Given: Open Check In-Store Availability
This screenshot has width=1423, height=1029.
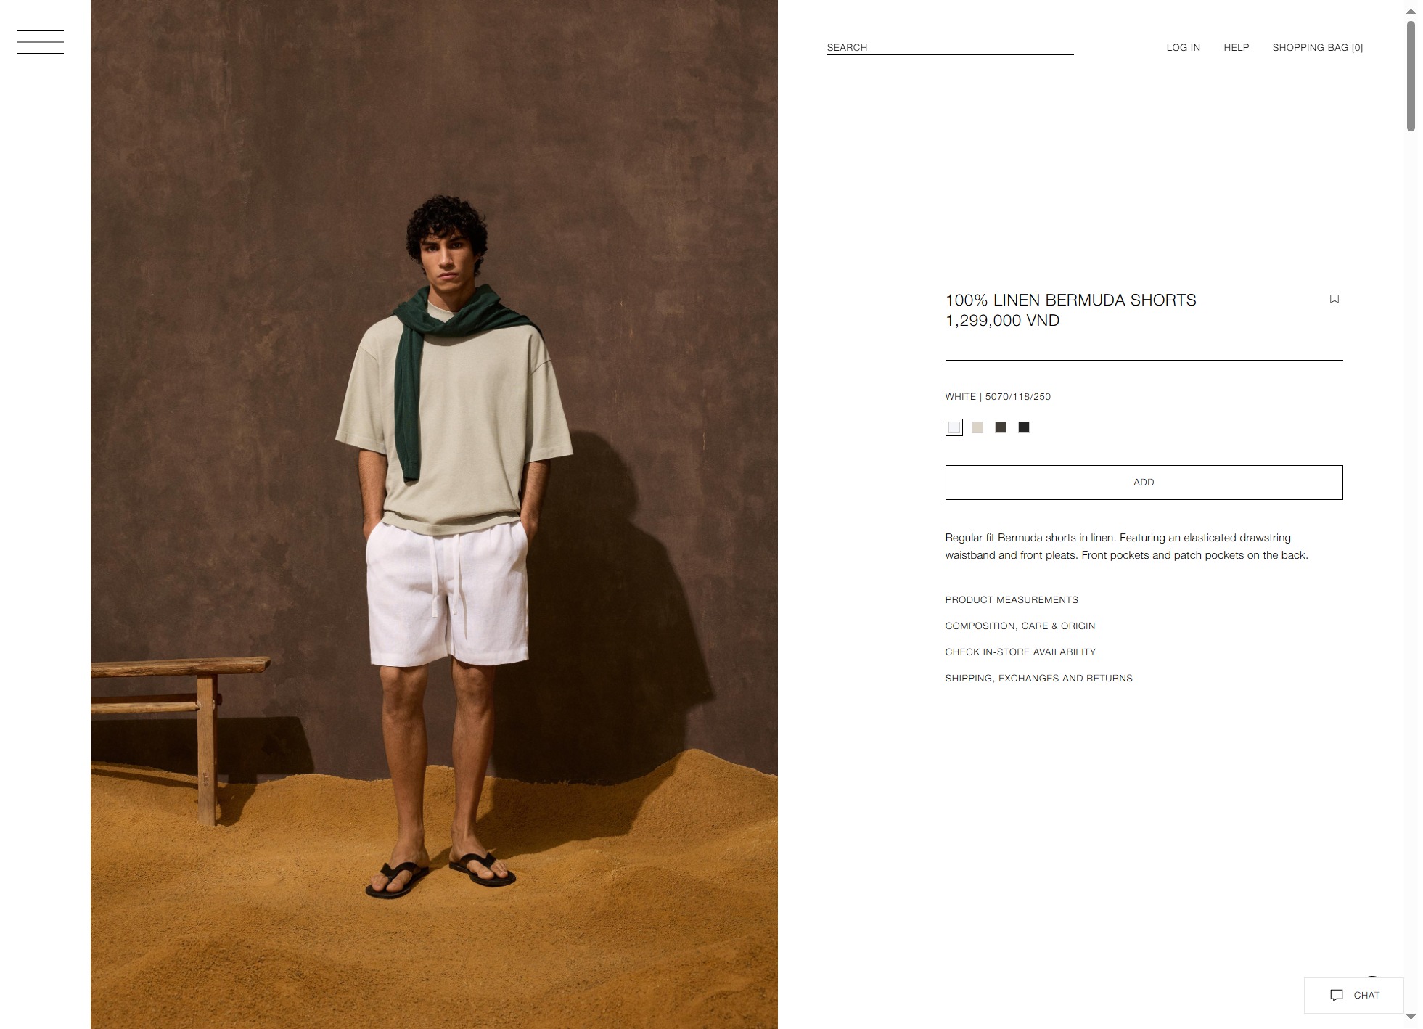Looking at the screenshot, I should [1020, 652].
